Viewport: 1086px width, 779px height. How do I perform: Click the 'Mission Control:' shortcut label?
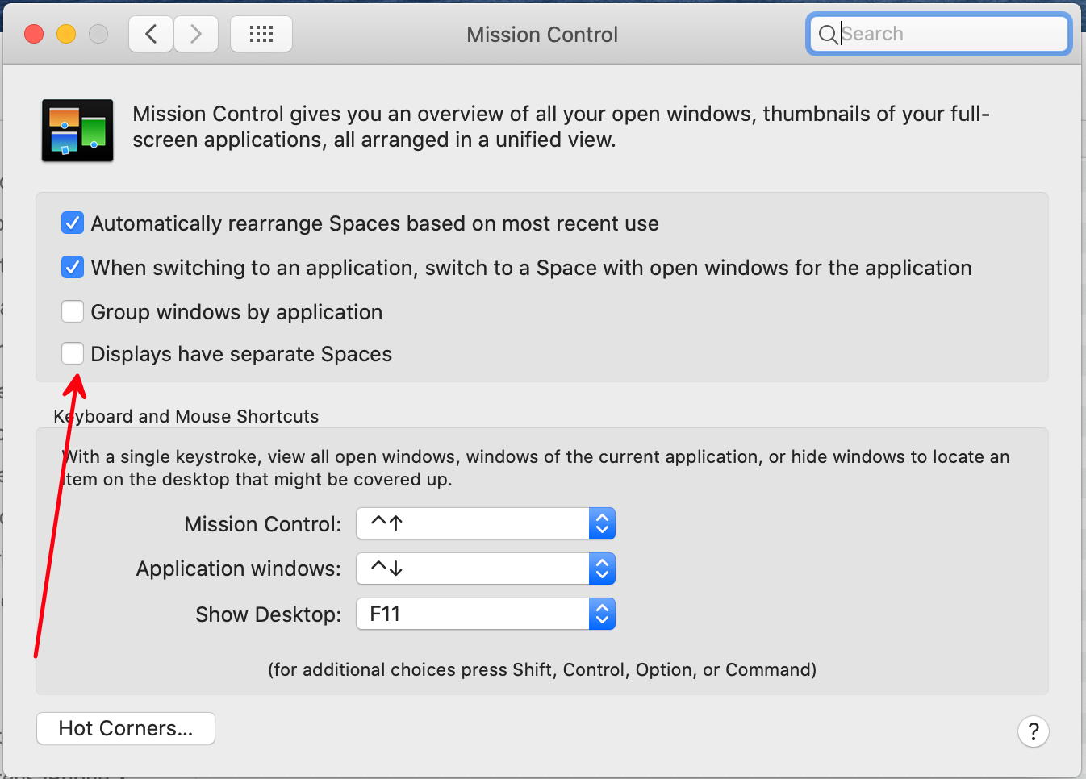click(263, 524)
